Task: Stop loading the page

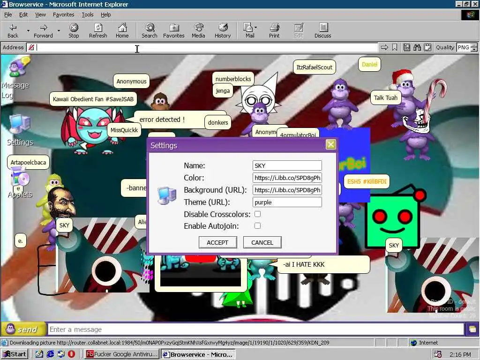Action: [74, 30]
